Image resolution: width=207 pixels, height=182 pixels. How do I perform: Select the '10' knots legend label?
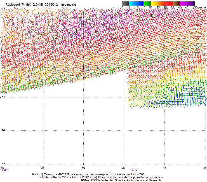click(x=137, y=8)
